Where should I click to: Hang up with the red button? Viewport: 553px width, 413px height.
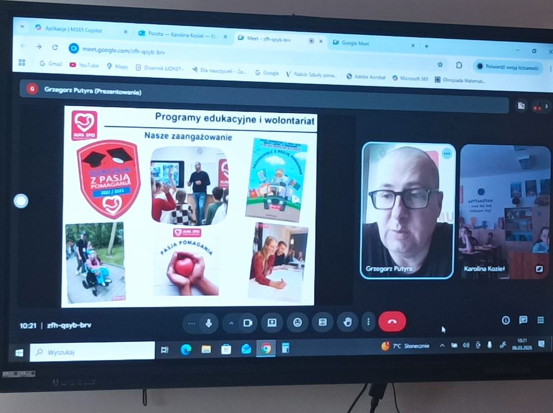[392, 322]
